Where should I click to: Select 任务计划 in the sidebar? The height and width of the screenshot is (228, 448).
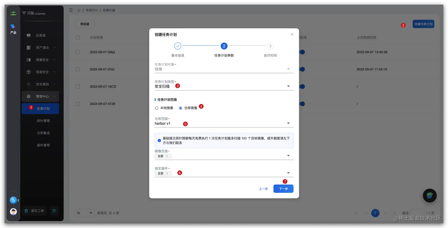(40, 109)
